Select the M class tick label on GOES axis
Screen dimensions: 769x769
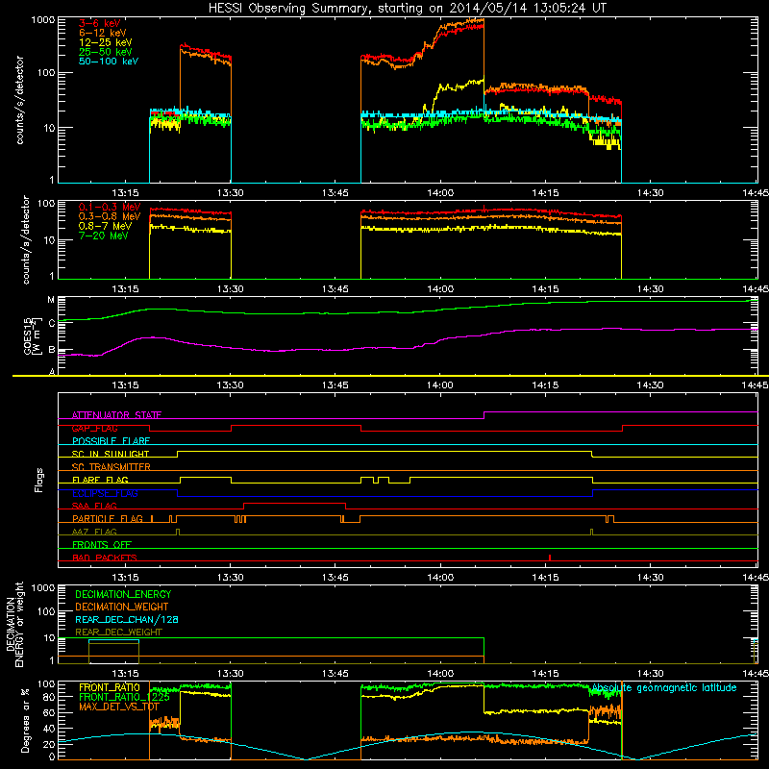[51, 300]
